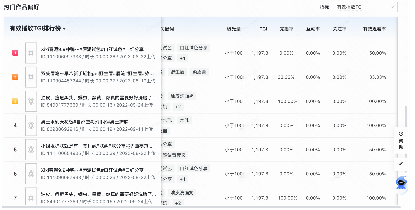
Task: Select the ID 83988692916 details line
Action: pyautogui.click(x=97, y=129)
